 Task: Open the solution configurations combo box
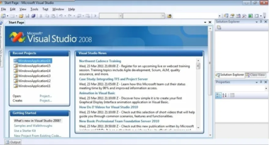[111, 16]
